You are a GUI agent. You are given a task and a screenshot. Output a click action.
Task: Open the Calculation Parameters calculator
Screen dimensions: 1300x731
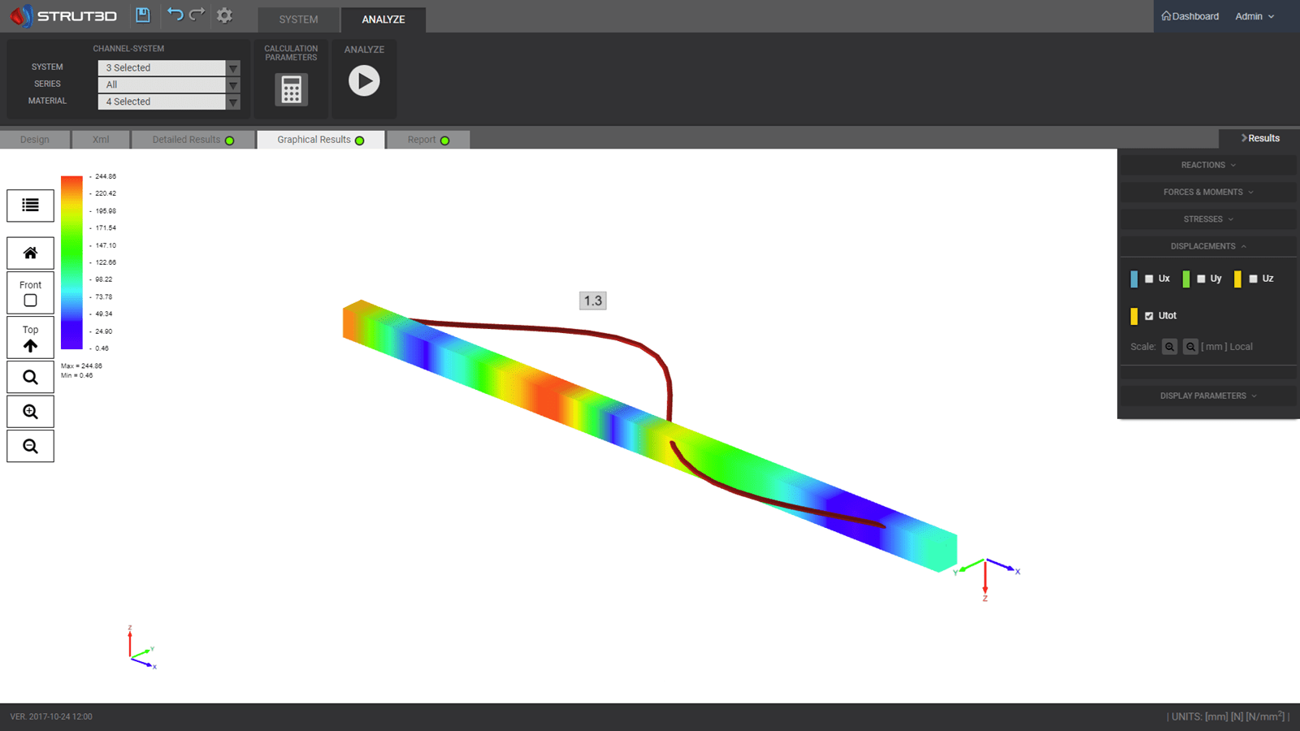[291, 89]
